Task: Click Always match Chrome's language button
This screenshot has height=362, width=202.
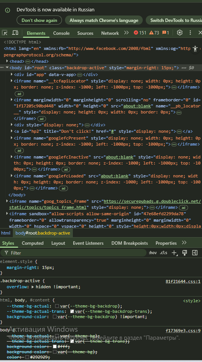Action: tap(104, 20)
